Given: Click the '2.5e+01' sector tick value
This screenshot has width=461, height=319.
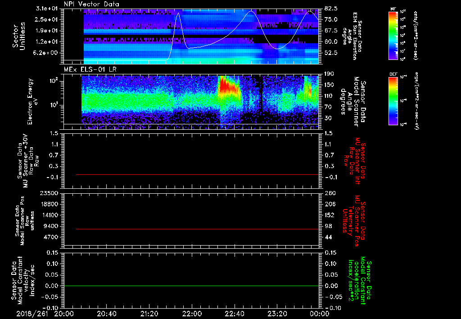Looking at the screenshot, I should click(47, 19).
